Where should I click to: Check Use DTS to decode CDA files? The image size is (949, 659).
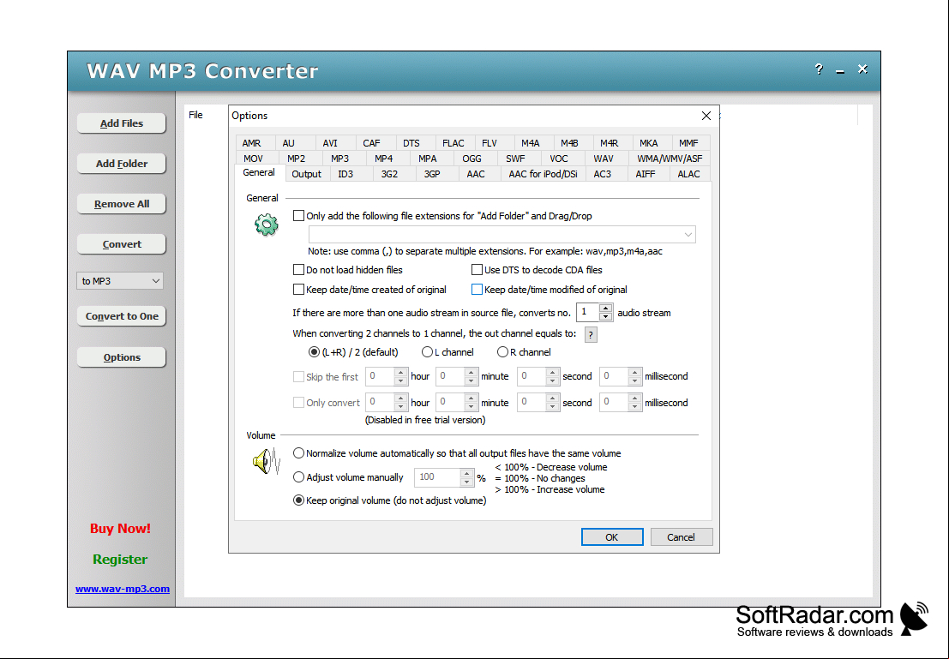click(477, 269)
